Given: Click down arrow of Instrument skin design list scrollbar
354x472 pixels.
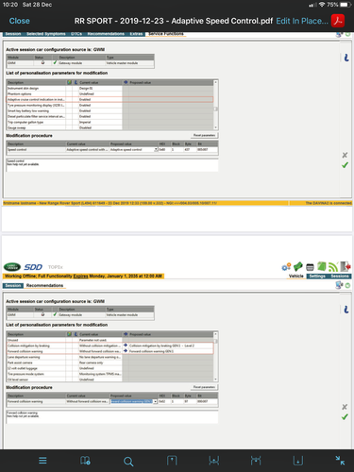Looking at the screenshot, I should point(215,127).
